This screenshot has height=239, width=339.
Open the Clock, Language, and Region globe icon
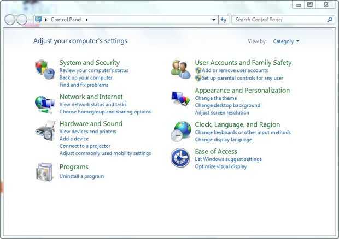(181, 132)
